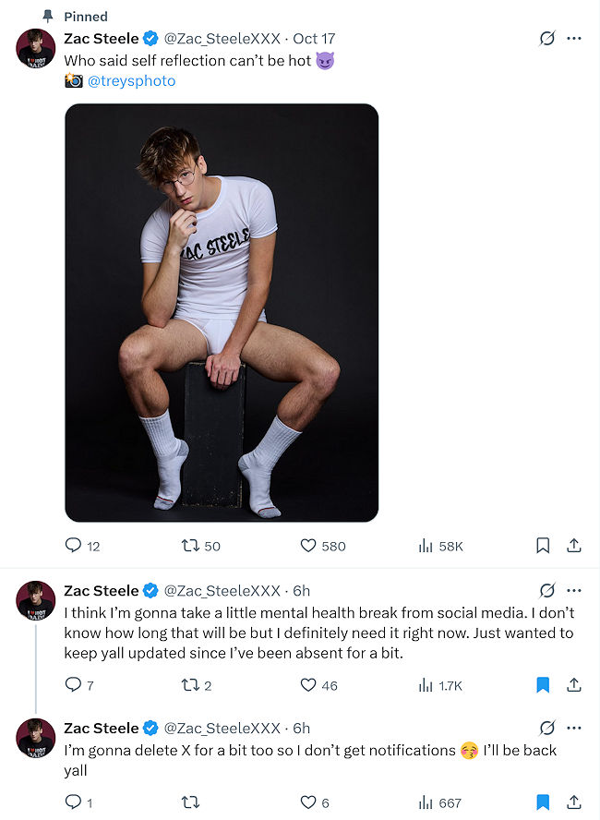Share the 'delete X for a bit' post

click(573, 802)
